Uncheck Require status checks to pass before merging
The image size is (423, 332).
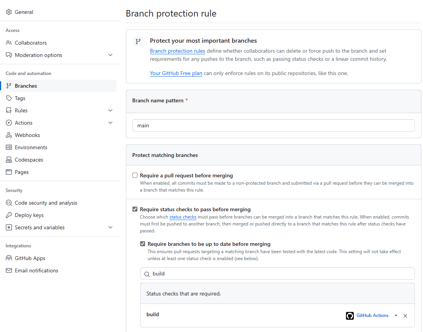point(135,209)
